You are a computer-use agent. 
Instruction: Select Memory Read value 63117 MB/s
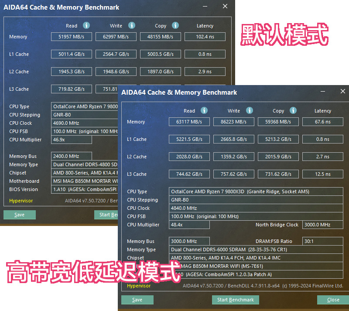(189, 122)
